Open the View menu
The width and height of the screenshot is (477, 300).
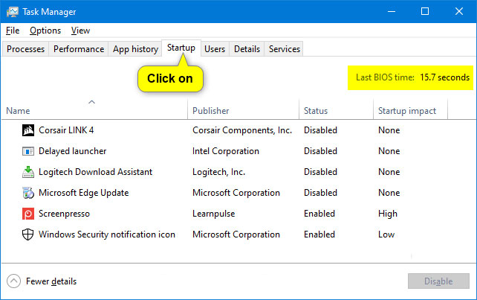(80, 31)
